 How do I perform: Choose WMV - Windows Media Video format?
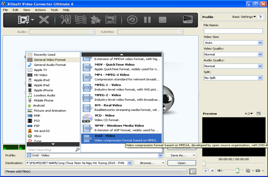pyautogui.click(x=122, y=128)
